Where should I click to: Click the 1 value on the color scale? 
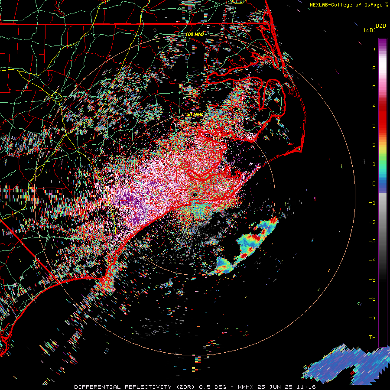click(374, 164)
